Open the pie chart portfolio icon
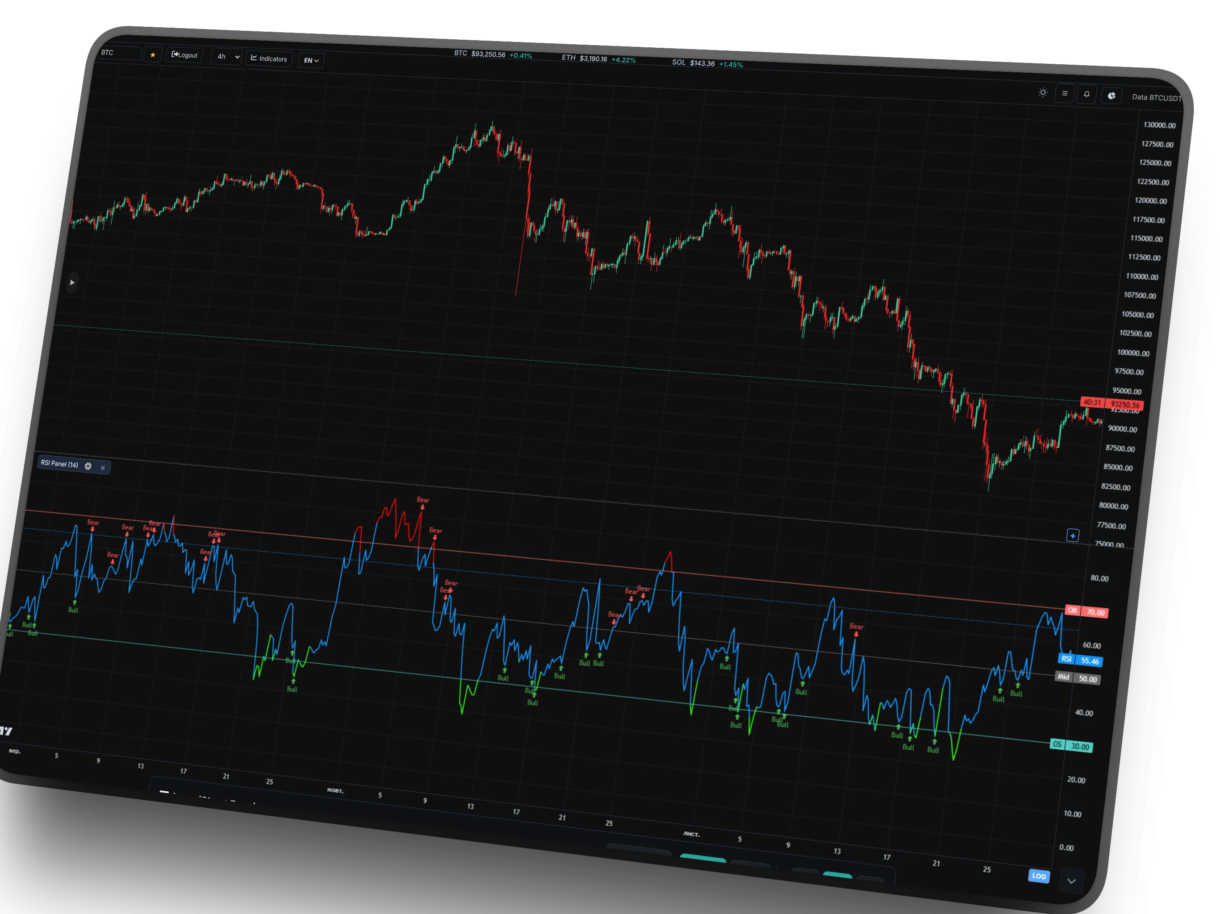 pos(1111,96)
